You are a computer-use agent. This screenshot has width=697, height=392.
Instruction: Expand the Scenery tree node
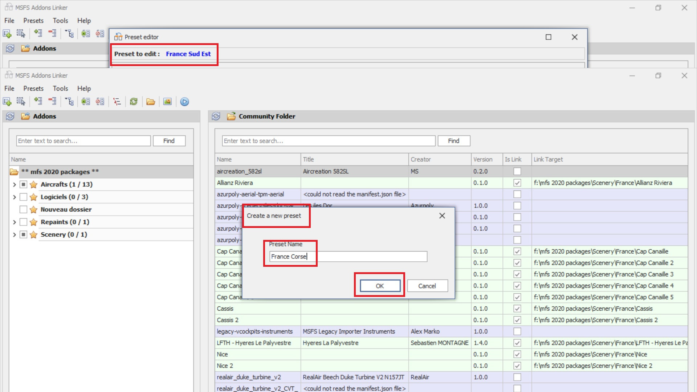[15, 234]
